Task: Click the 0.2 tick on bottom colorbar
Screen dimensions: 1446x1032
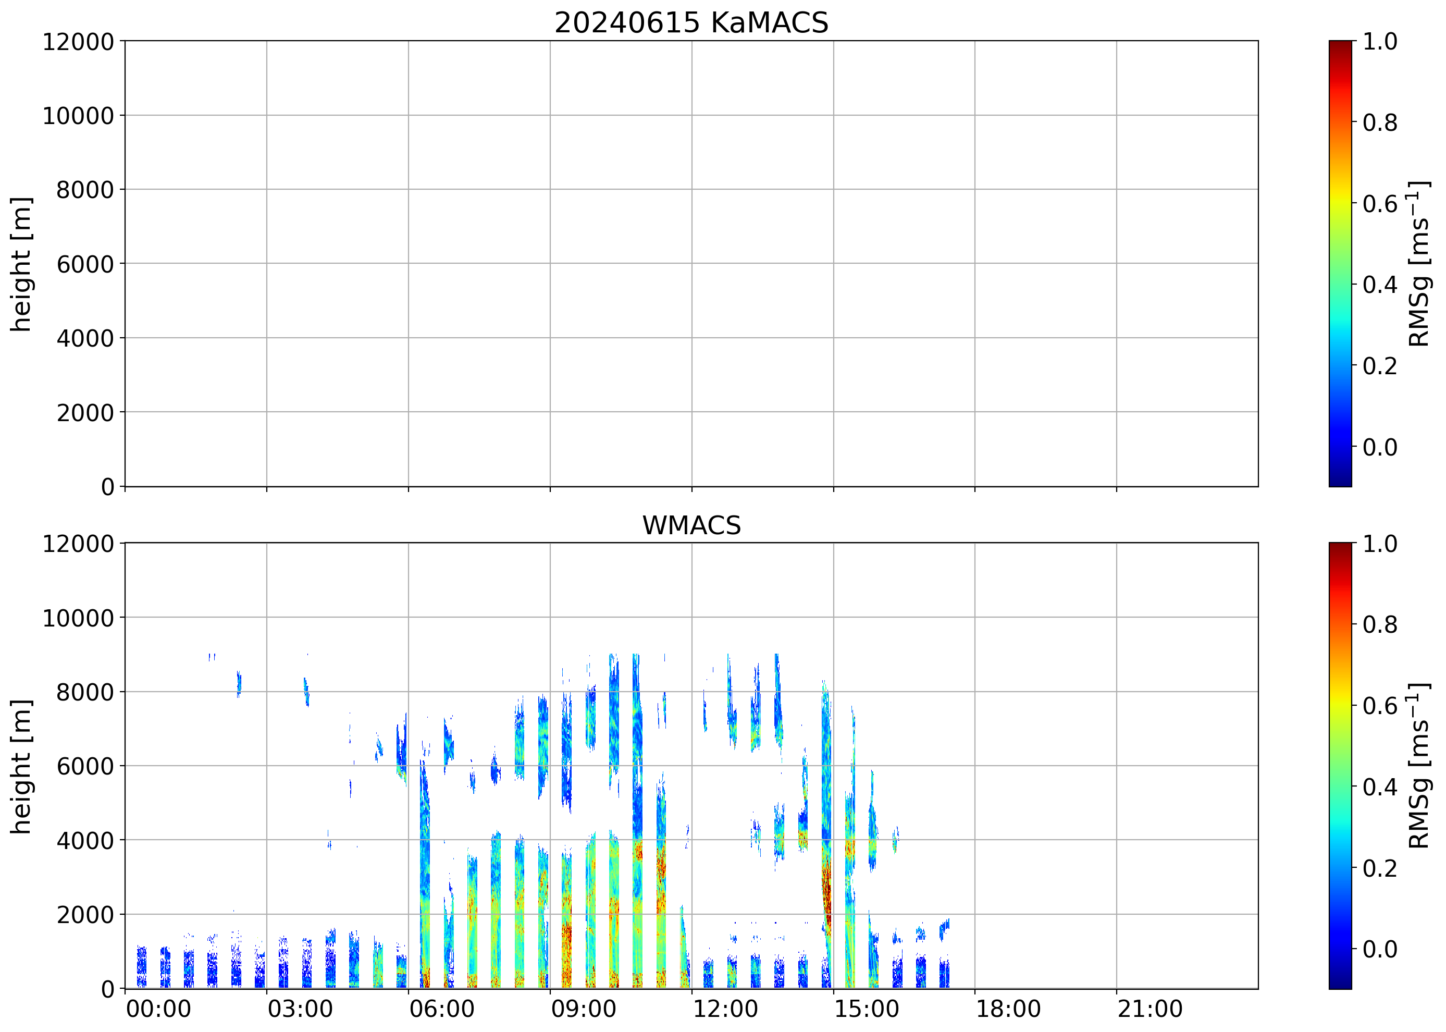Action: pos(1379,868)
